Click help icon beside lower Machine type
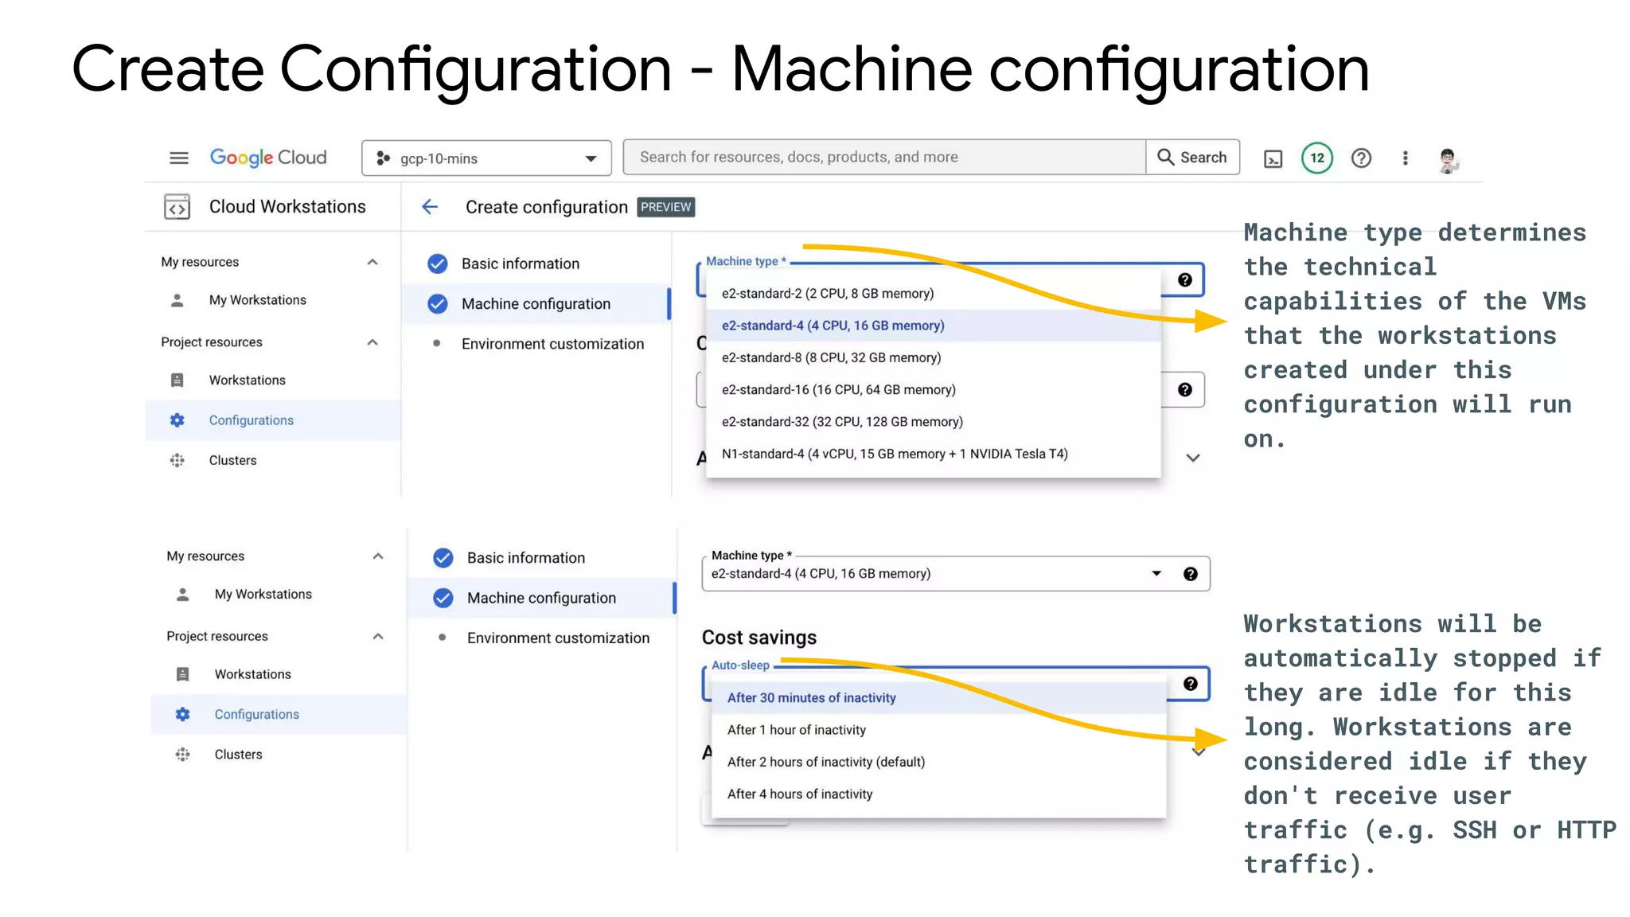 [x=1191, y=574]
